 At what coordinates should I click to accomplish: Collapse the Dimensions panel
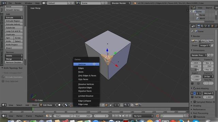(191, 50)
